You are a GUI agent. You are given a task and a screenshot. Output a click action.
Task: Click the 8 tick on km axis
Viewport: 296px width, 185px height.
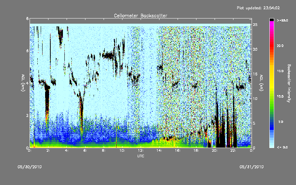point(27,18)
